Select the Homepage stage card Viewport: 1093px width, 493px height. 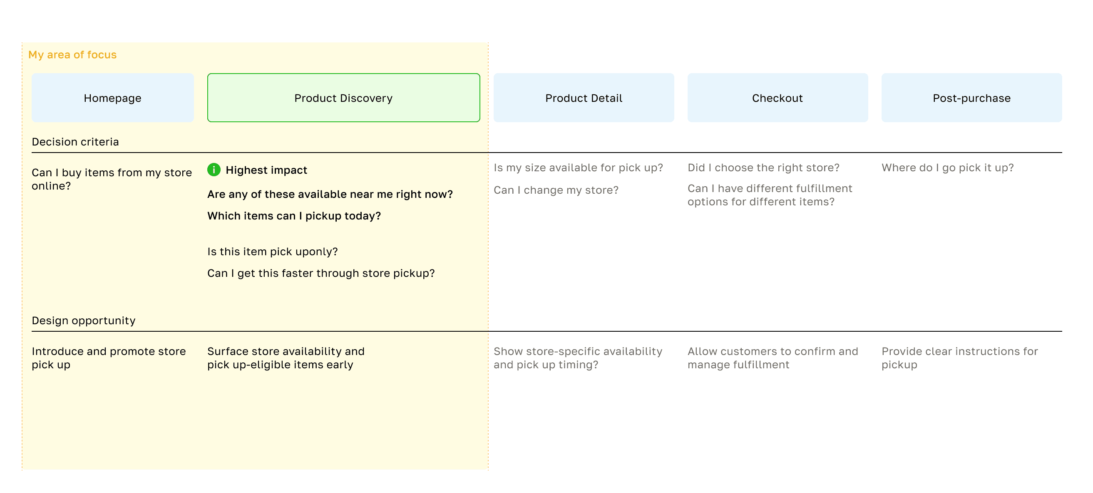click(x=112, y=98)
